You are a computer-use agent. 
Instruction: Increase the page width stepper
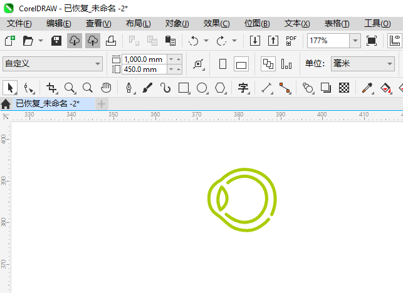point(179,59)
